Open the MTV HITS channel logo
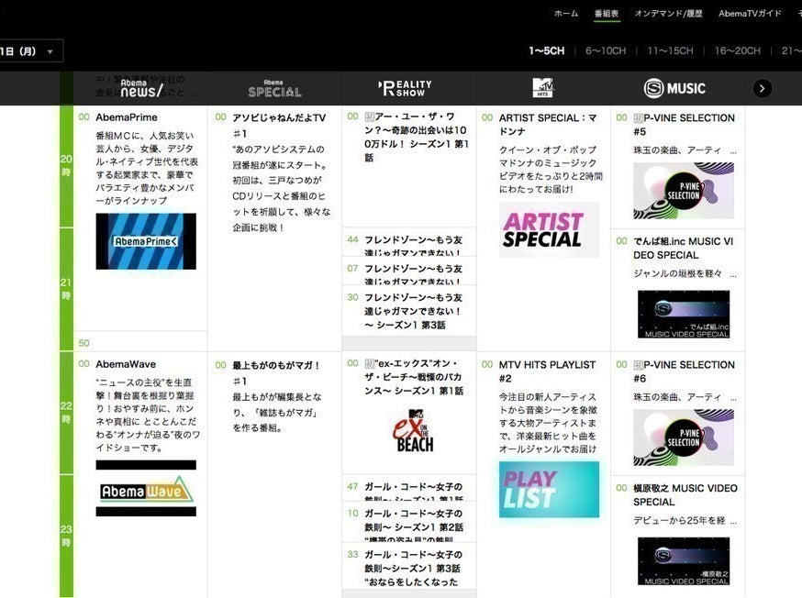 (543, 88)
